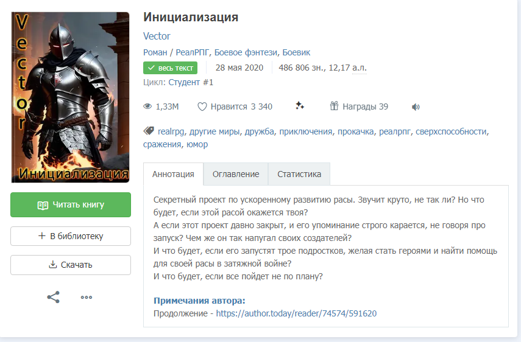Open the Статистика tab

(299, 174)
